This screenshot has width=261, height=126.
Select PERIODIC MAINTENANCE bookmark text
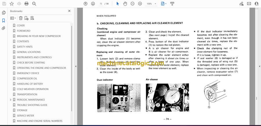tap(31, 100)
